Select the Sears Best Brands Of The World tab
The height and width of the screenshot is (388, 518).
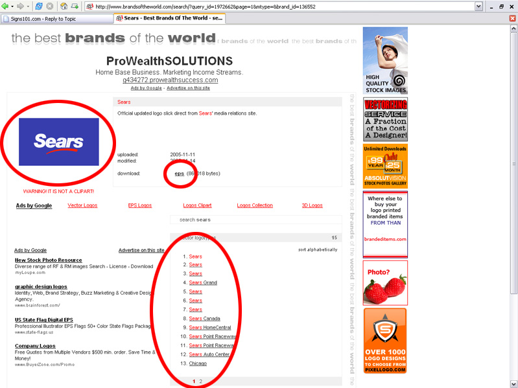(x=170, y=18)
